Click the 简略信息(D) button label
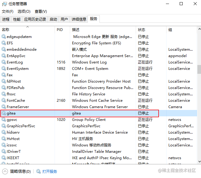 (20, 171)
